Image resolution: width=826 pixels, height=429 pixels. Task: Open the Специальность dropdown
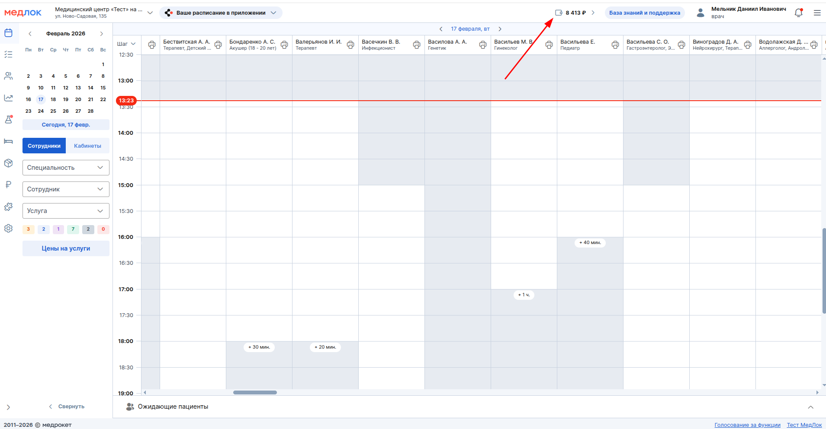click(66, 168)
